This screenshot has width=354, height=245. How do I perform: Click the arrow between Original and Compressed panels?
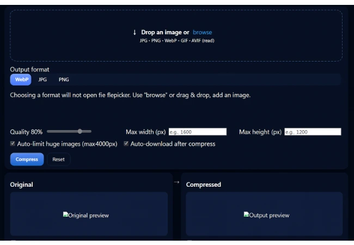176,182
